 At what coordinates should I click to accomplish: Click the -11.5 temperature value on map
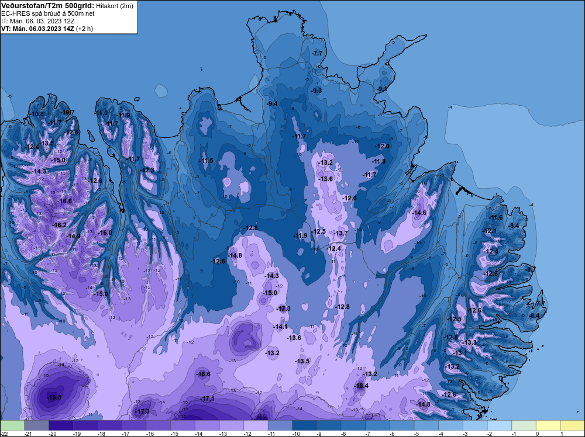[x=206, y=161]
